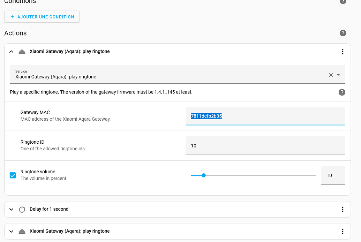361x242 pixels.
Task: Click the Gateway MAC label text
Action: [35, 112]
